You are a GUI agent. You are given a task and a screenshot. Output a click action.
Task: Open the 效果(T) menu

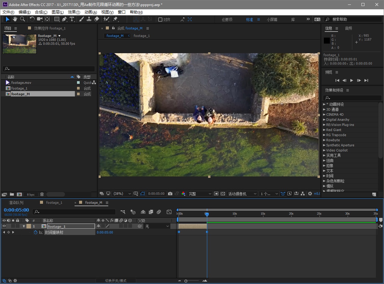tap(74, 12)
